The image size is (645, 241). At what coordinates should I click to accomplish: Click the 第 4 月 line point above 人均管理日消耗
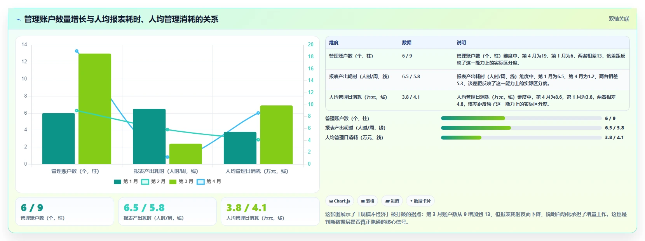pos(258,113)
